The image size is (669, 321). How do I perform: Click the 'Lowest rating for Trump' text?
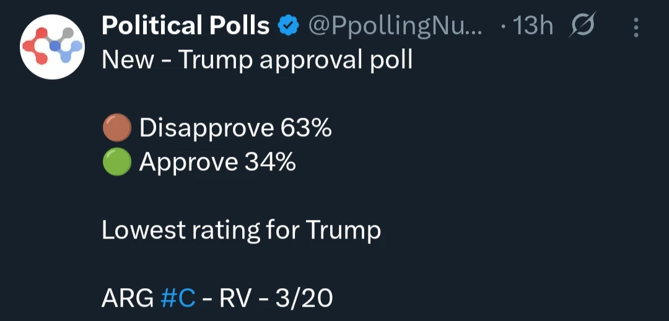[x=241, y=231]
